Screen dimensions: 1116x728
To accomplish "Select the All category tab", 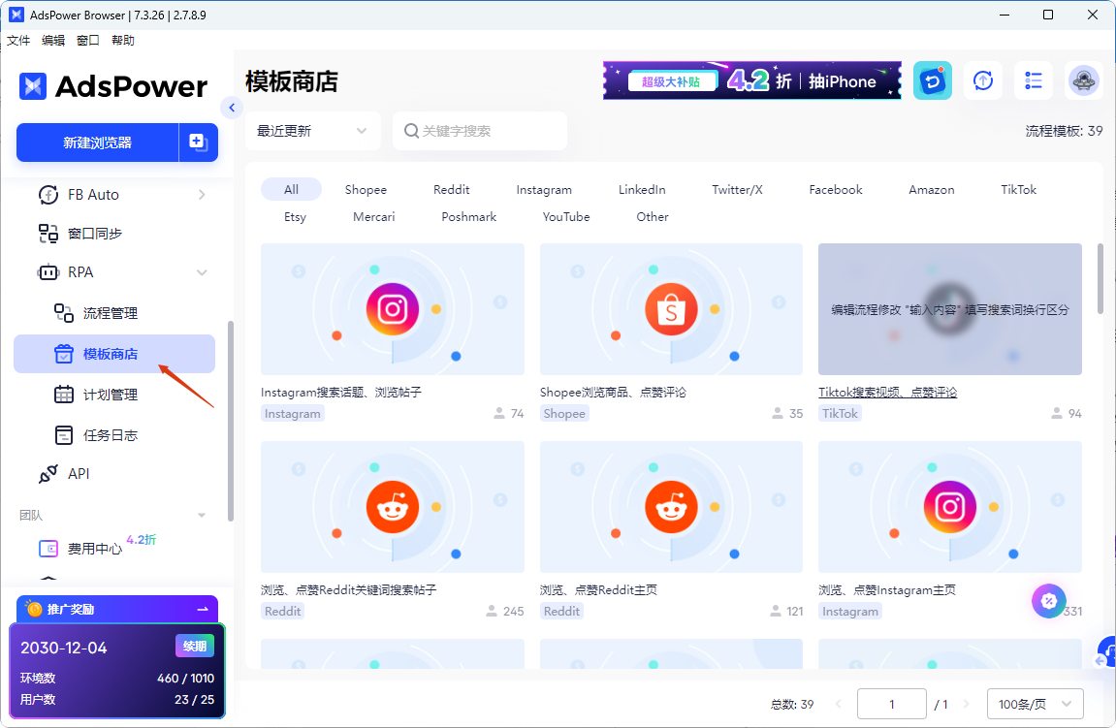I will pyautogui.click(x=291, y=189).
